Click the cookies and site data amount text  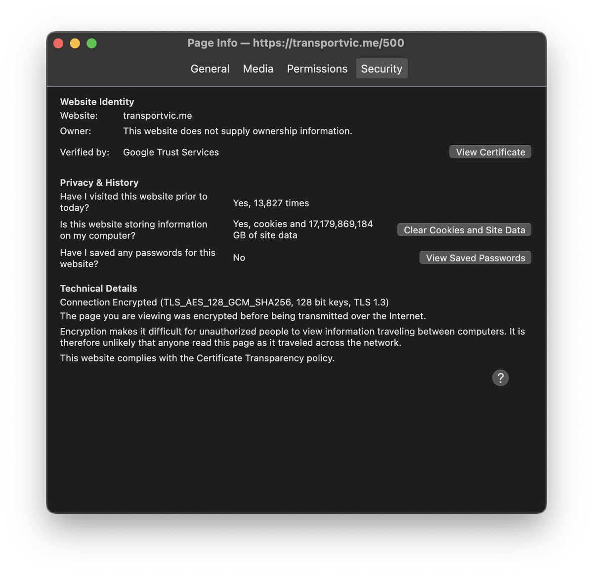coord(303,229)
